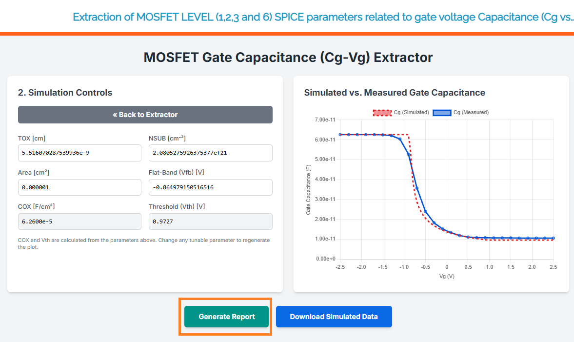Open the MOSFET SPICE parameters extraction title link
The height and width of the screenshot is (342, 574).
pyautogui.click(x=323, y=17)
